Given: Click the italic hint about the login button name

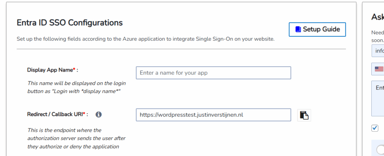Looking at the screenshot, I should tap(76, 87).
